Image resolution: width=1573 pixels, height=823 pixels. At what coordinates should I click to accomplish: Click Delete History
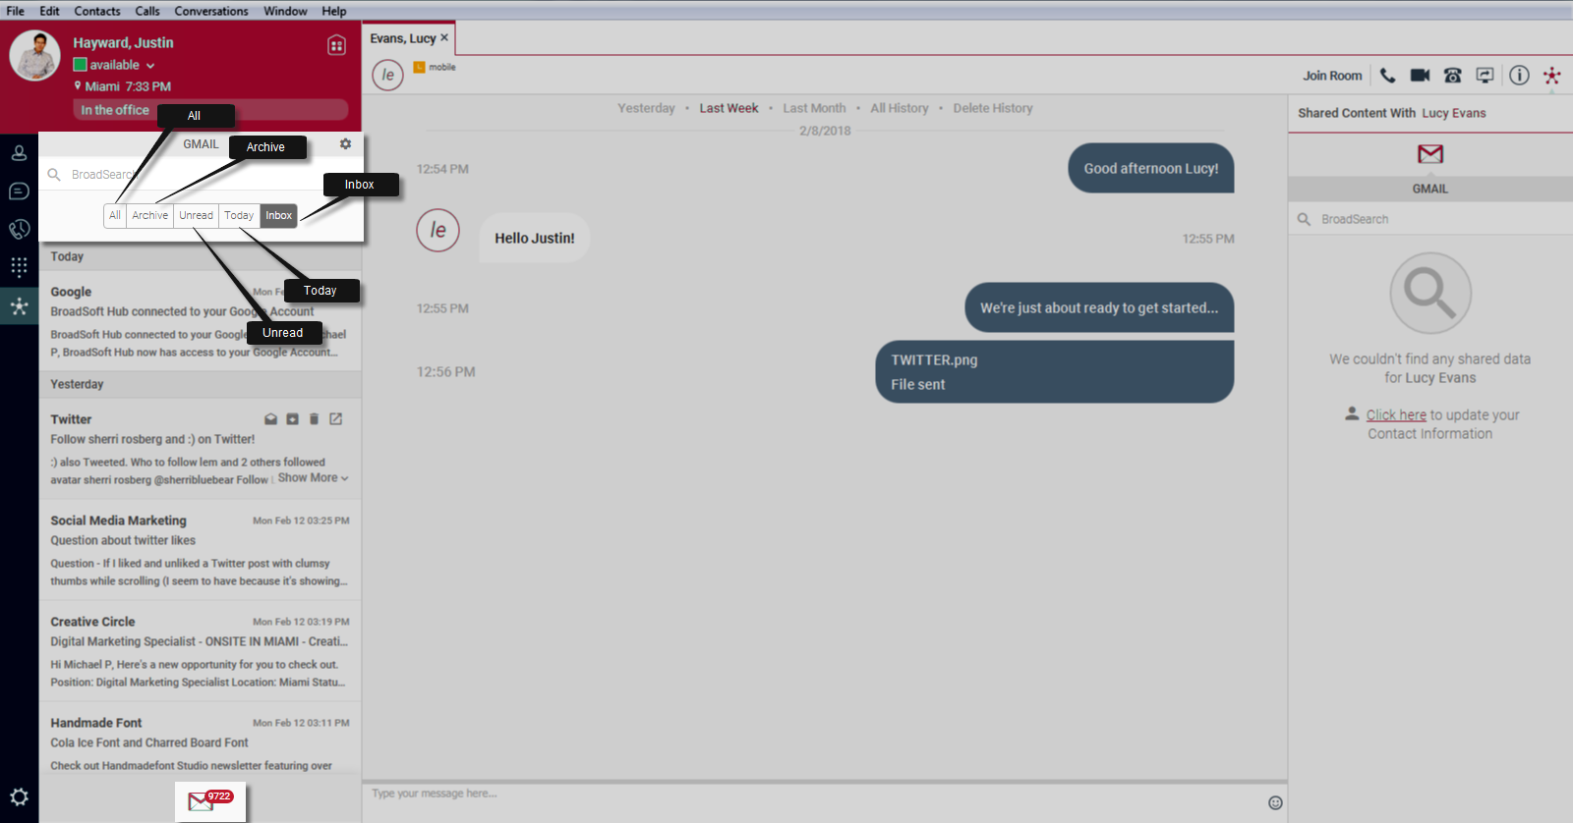pos(992,108)
